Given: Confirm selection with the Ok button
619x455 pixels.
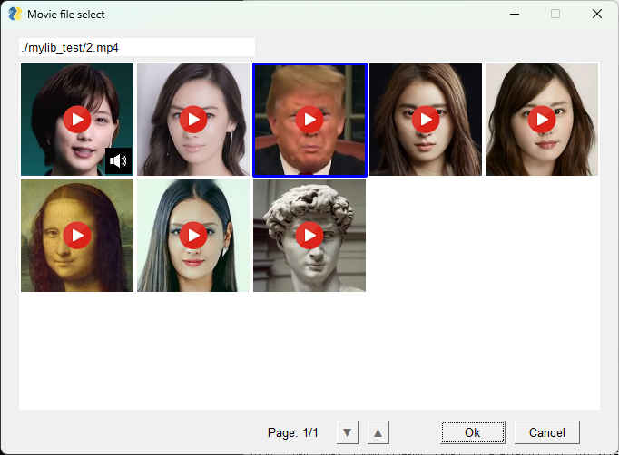Looking at the screenshot, I should (473, 432).
